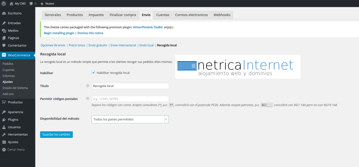This screenshot has width=359, height=167.
Task: Click the Guardar los cambios button
Action: 56,135
